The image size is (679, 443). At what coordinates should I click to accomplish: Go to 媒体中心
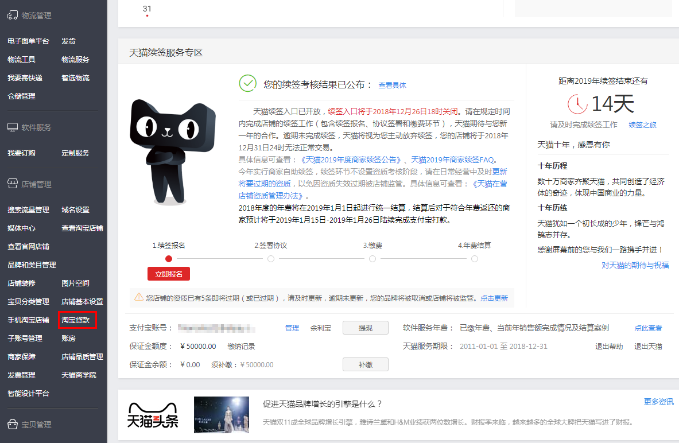21,228
